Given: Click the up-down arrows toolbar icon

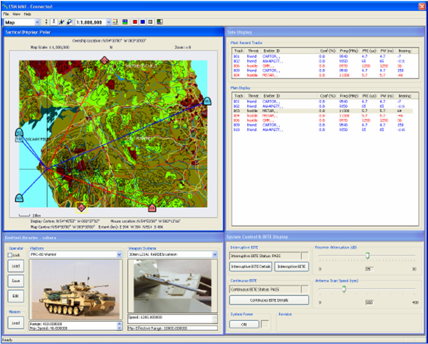Looking at the screenshot, I should 47,22.
